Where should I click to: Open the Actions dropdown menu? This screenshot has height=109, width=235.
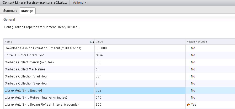tap(80, 3)
